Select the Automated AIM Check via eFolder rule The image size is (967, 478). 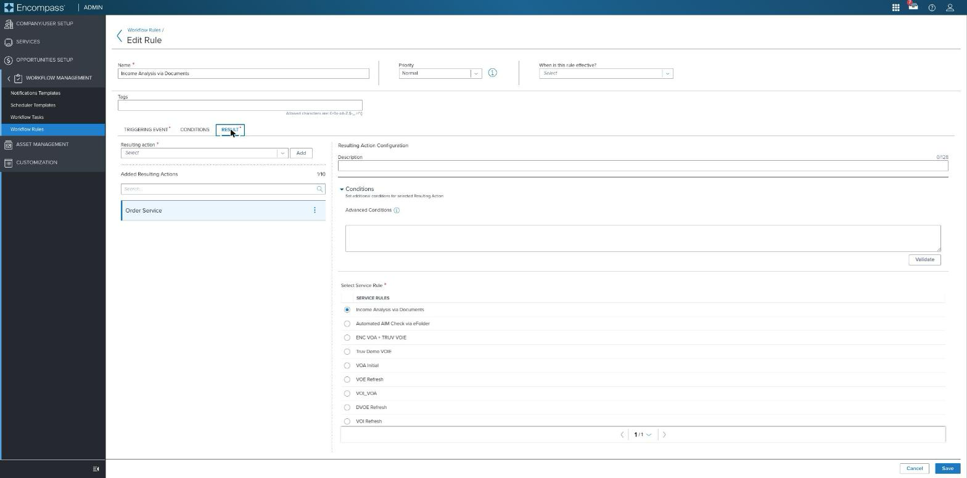point(347,323)
